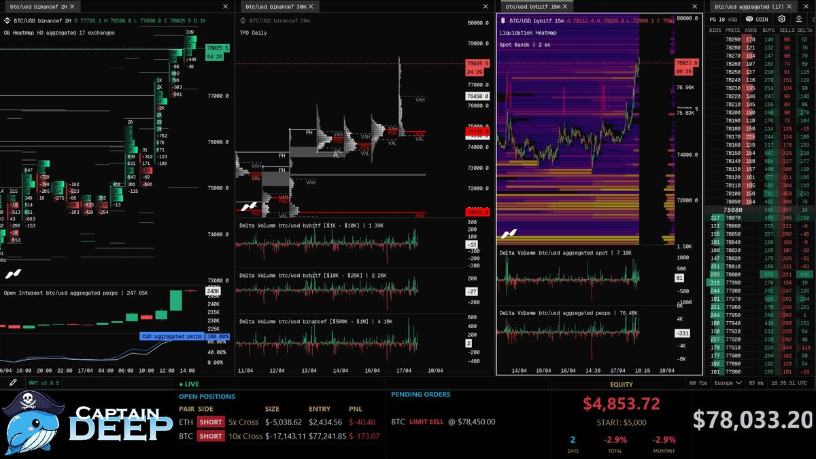
Task: Close the 15m liquidation heatmap panel
Action: point(695,6)
